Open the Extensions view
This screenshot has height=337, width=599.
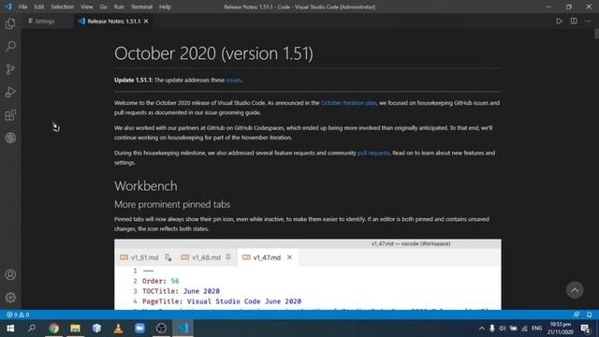pos(10,115)
